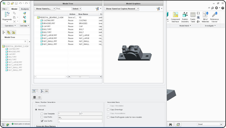Click the 3D box selection icon in status bar
Viewport: 226px width, 128px height.
coord(178,124)
